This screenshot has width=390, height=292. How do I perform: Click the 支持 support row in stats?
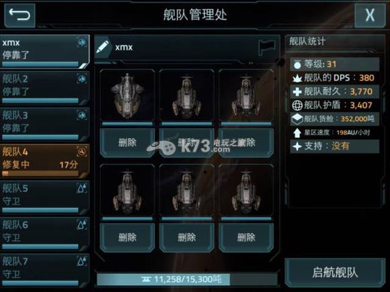pos(335,146)
